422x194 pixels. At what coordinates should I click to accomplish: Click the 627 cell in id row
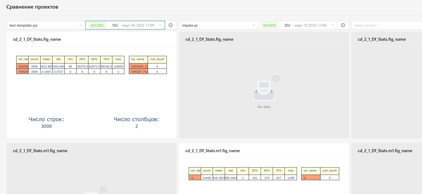pos(279,178)
